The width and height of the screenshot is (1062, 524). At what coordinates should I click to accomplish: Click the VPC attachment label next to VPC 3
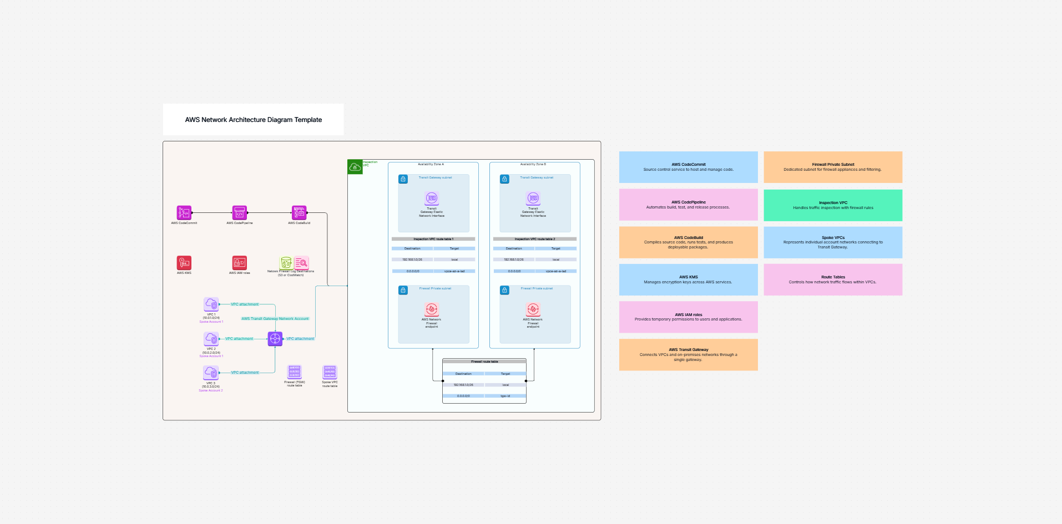[245, 373]
